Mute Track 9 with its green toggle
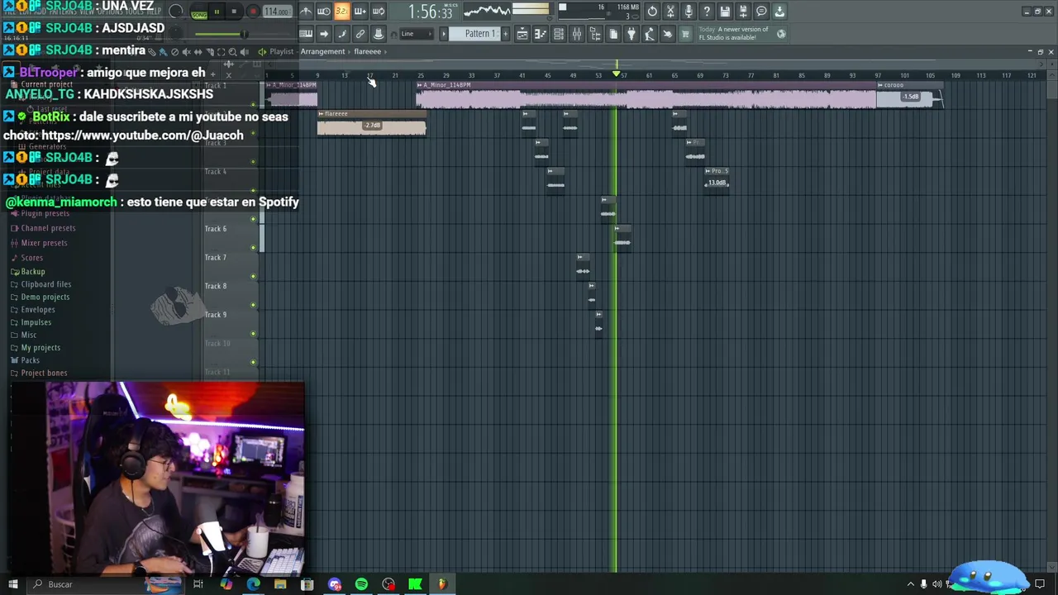1058x595 pixels. 253,333
